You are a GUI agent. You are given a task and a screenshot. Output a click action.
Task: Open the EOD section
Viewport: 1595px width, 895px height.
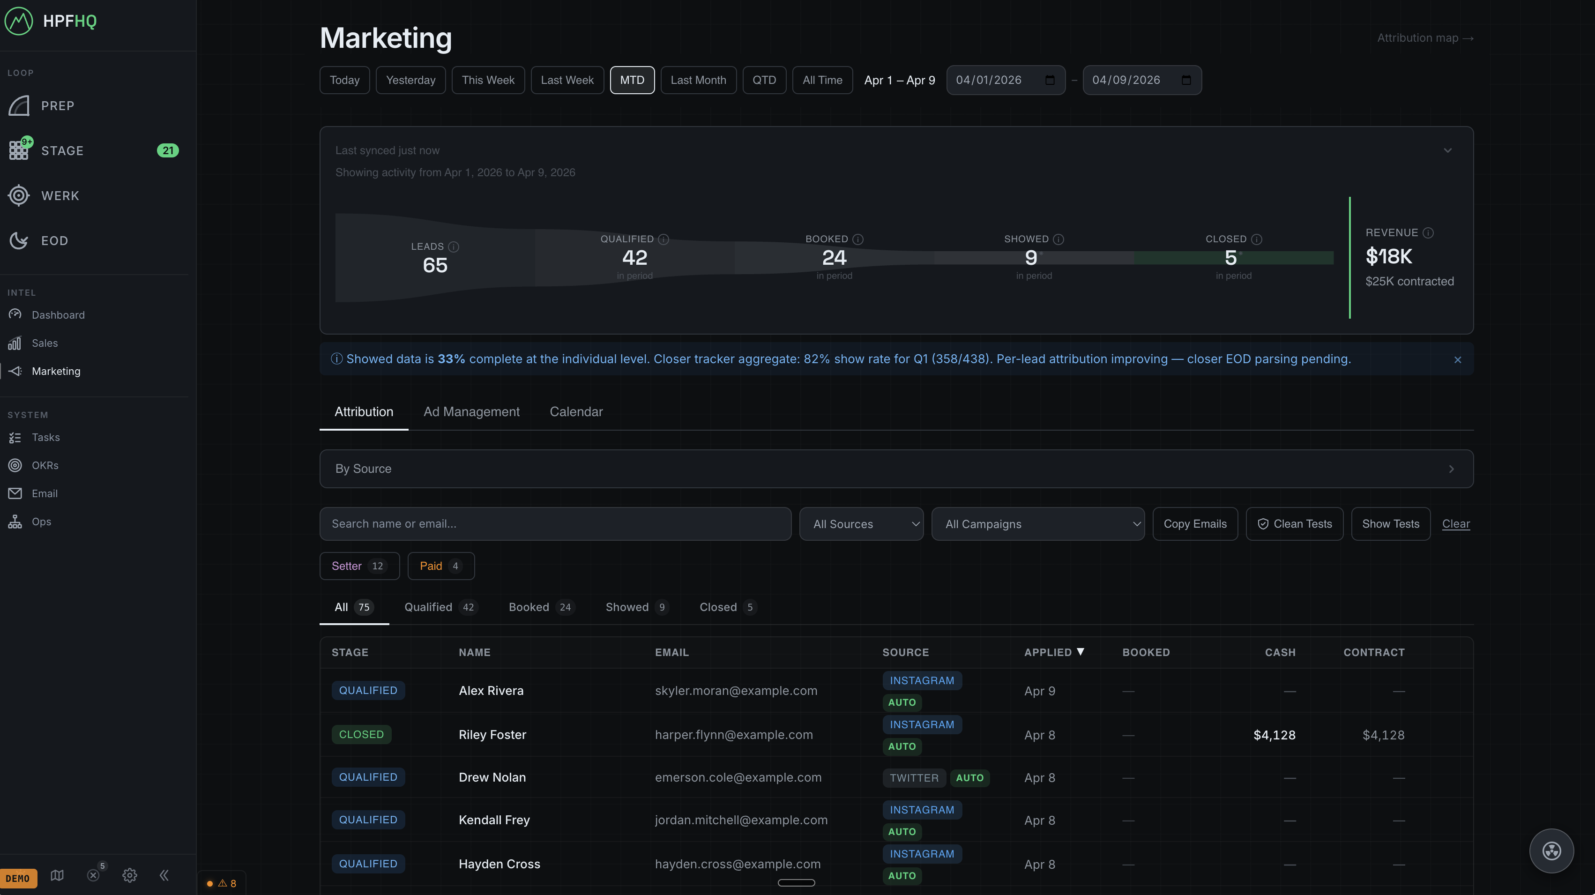54,240
